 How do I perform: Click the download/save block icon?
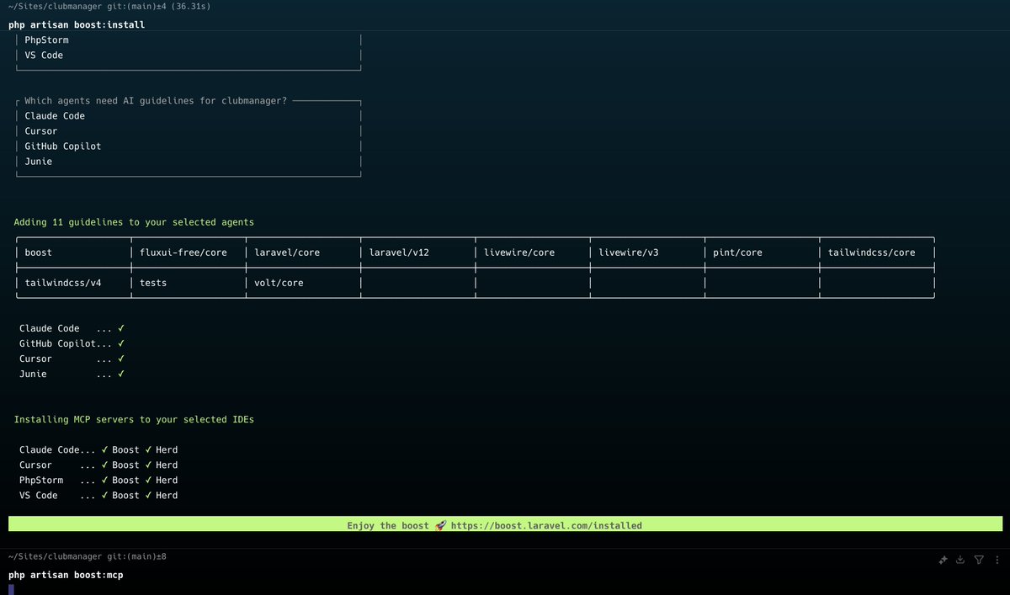961,560
